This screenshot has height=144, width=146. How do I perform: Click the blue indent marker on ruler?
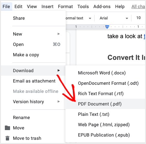107,27
